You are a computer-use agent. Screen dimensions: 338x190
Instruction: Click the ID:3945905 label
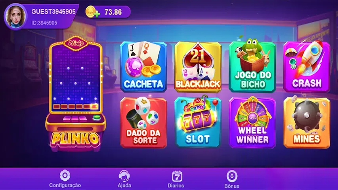coord(44,23)
